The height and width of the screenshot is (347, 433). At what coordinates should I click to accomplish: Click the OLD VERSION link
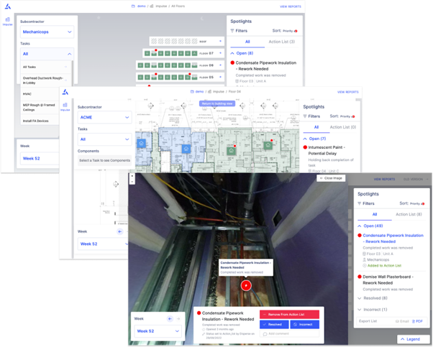[415, 180]
